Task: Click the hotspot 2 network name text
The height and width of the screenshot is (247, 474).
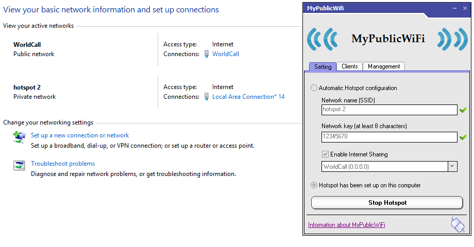Action: (27, 87)
